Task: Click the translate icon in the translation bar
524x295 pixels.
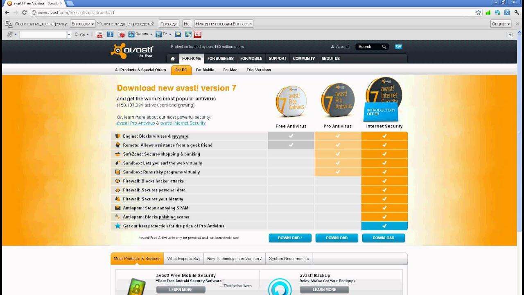Action: pos(9,24)
